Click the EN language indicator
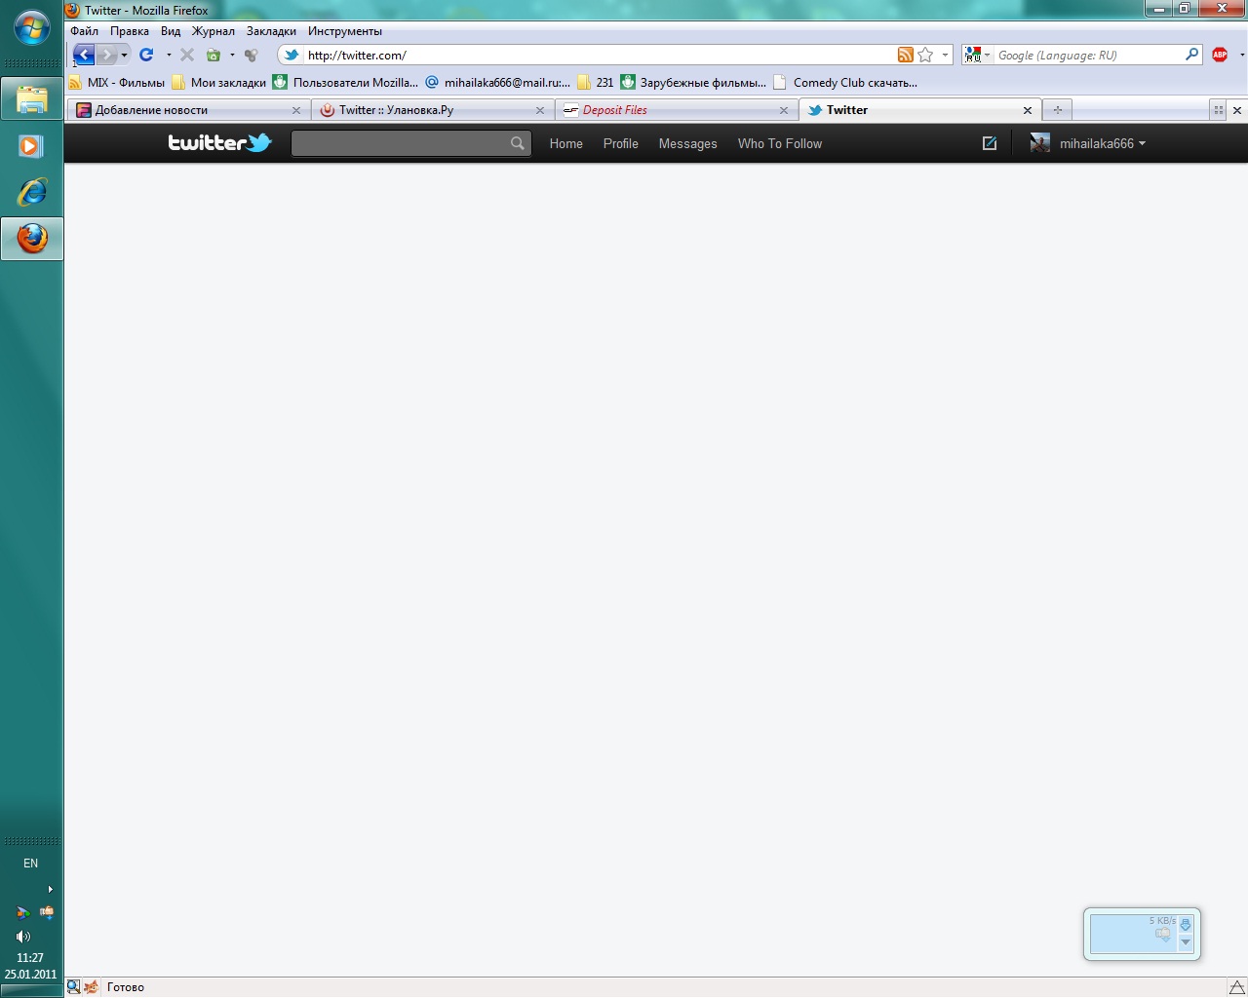Image resolution: width=1248 pixels, height=998 pixels. [x=31, y=864]
